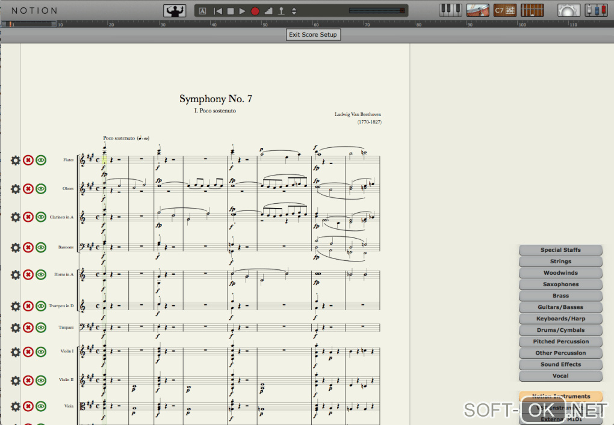The image size is (614, 425).
Task: Stop playback with the square stop button
Action: (x=230, y=11)
